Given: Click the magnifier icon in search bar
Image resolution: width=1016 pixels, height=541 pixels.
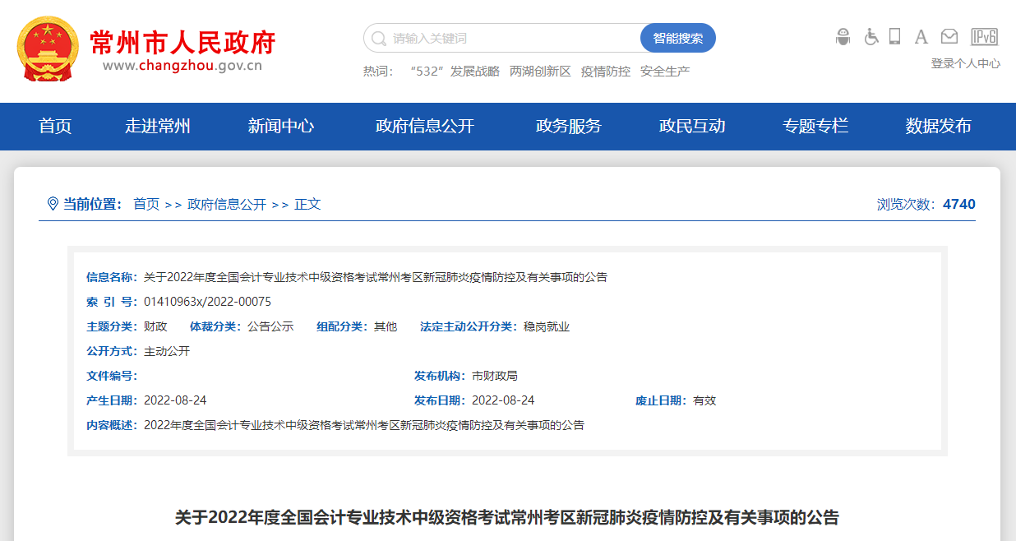Looking at the screenshot, I should (376, 38).
